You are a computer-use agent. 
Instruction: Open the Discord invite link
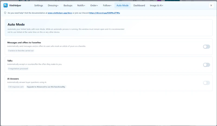pos(104,13)
